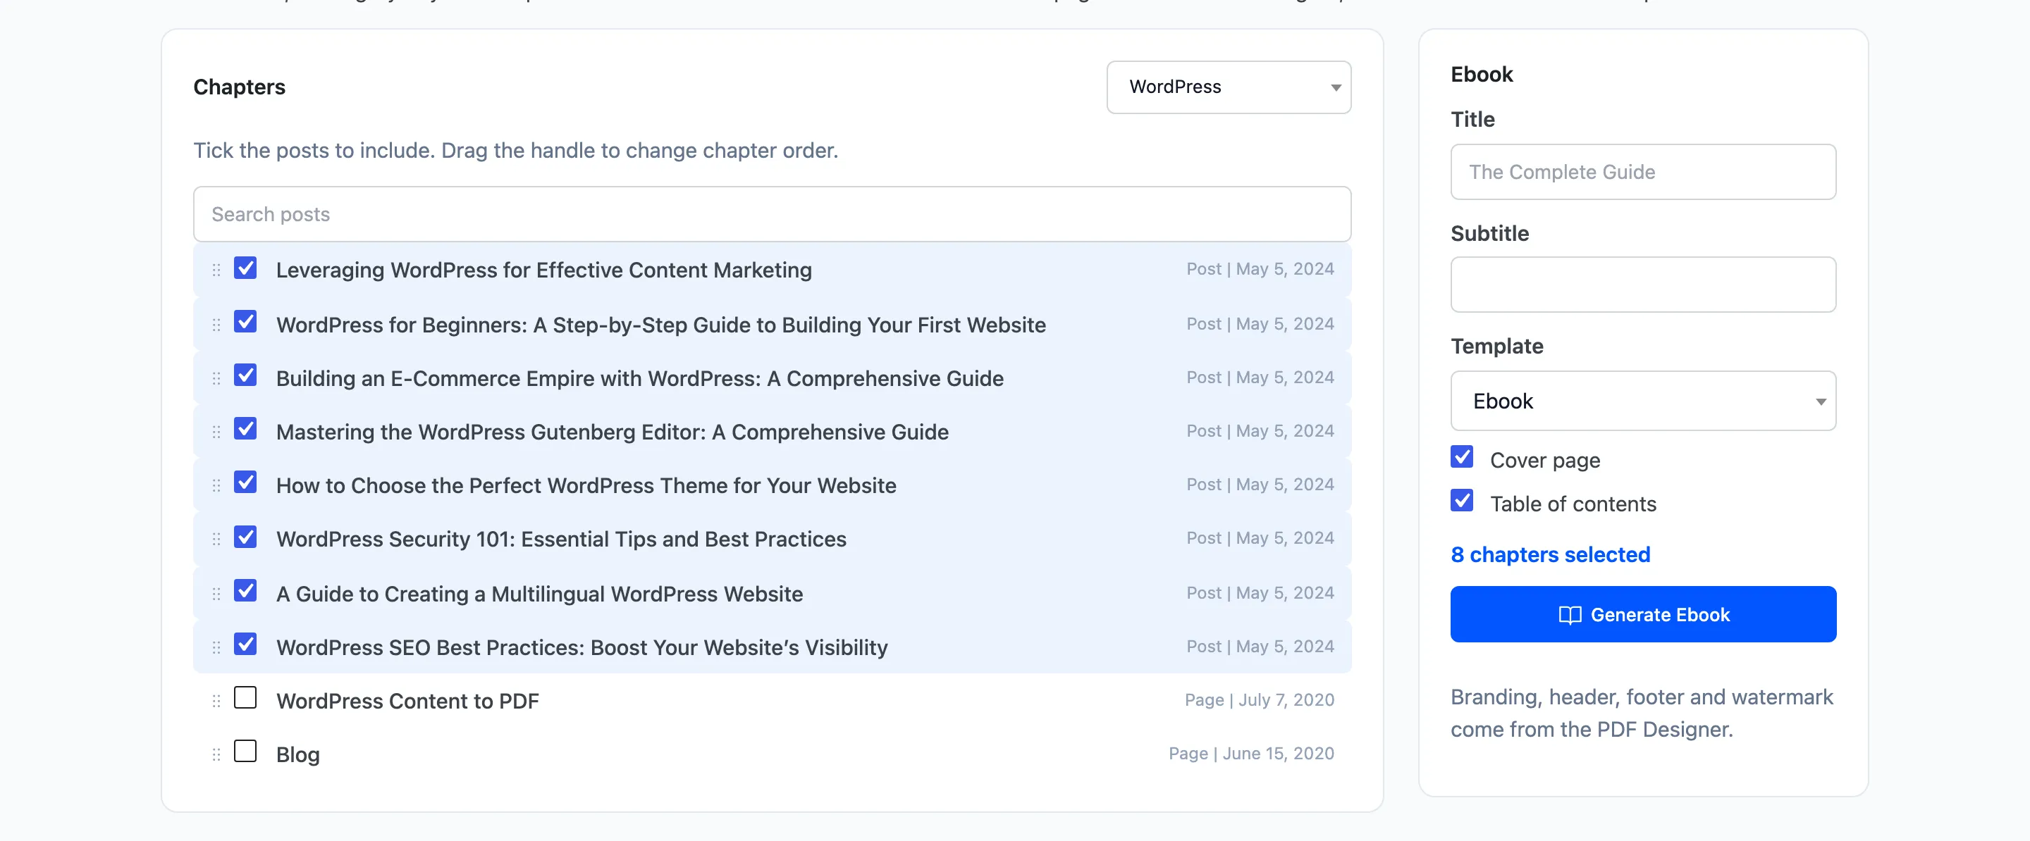This screenshot has width=2030, height=841.
Task: Uncheck Leveraging WordPress for Effective Content Marketing
Action: click(x=245, y=268)
